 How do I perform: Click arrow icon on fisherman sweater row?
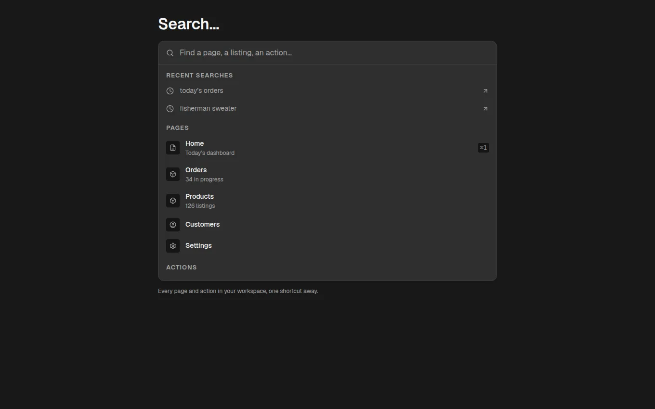[x=485, y=109]
